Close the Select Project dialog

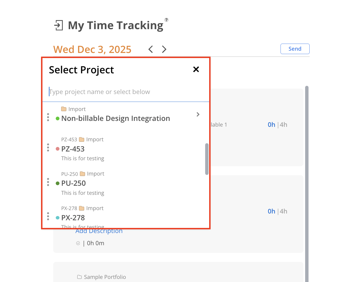coord(196,69)
